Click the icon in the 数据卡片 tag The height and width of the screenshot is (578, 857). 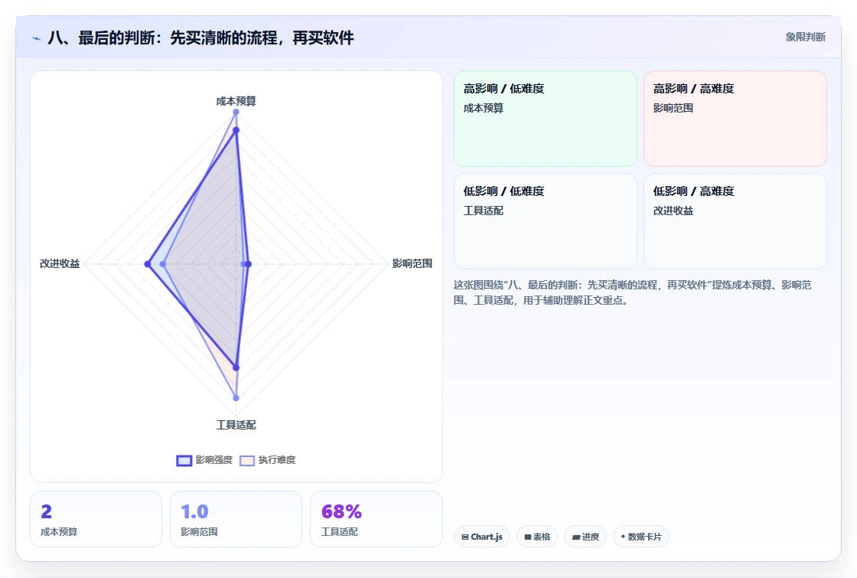point(623,537)
